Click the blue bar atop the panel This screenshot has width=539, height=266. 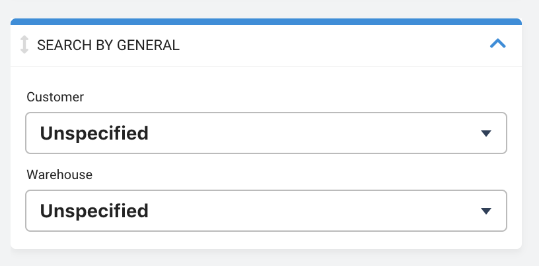coord(266,22)
